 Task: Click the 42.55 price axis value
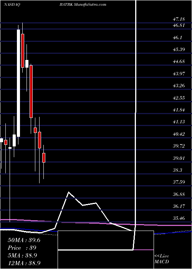tap(179, 98)
